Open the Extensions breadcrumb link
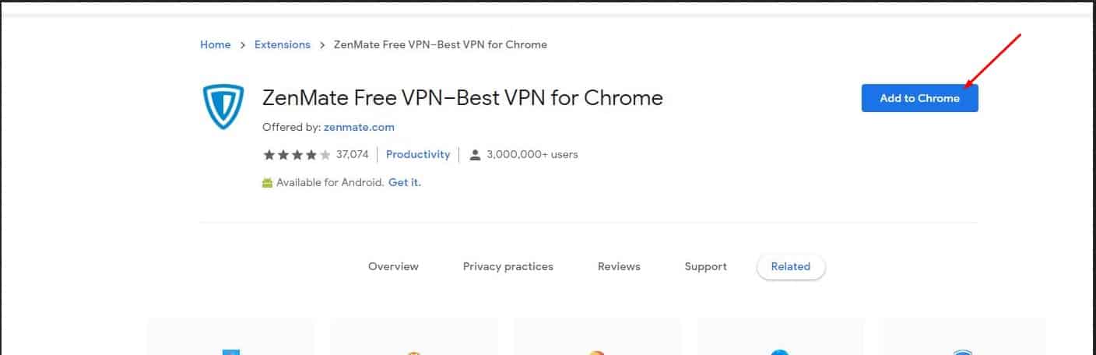This screenshot has width=1096, height=355. coord(282,45)
